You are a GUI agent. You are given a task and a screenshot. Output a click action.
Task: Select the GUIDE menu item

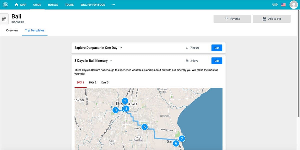point(37,5)
